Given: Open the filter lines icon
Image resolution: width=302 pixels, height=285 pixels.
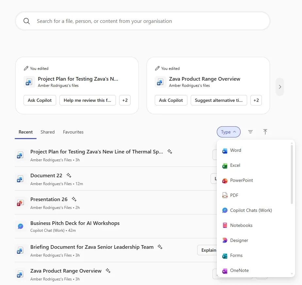Looking at the screenshot, I should (250, 132).
